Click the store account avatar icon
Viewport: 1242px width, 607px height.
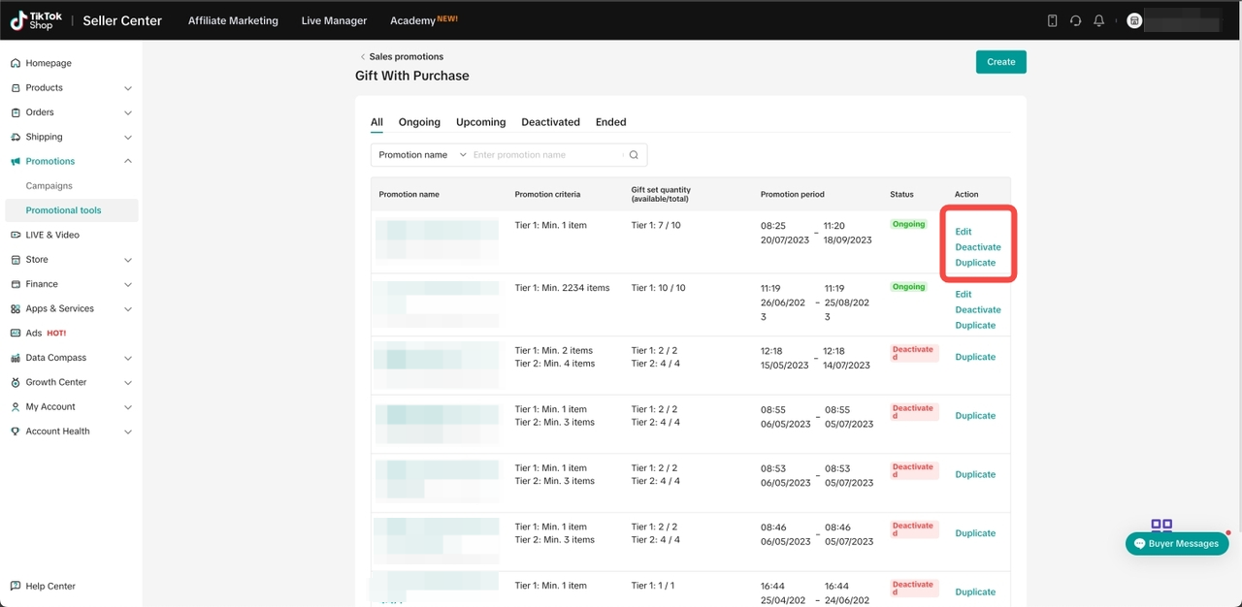[x=1133, y=20]
